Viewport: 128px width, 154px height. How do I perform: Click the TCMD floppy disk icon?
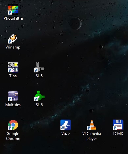[x=118, y=125]
